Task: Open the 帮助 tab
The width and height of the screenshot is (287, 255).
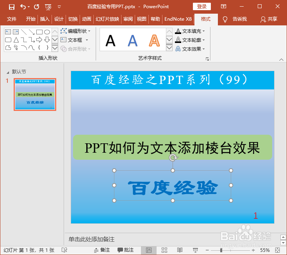Action: pyautogui.click(x=155, y=19)
